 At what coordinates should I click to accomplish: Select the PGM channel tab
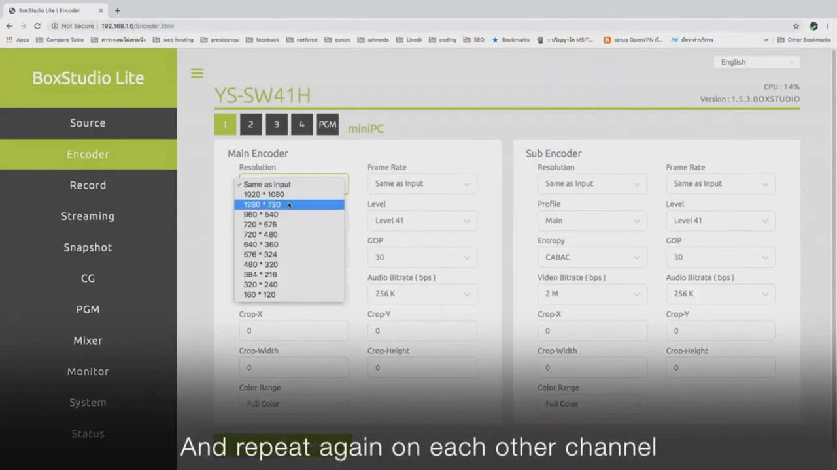328,125
